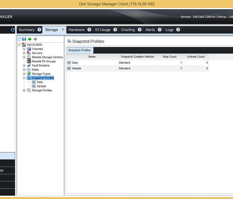Open help icon beside Alerts tab
Image resolution: width=233 pixels, height=199 pixels.
(x=160, y=30)
